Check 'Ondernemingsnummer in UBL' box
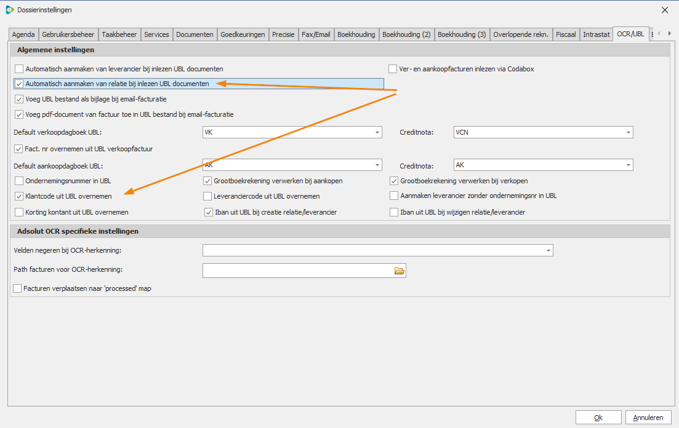The image size is (679, 428). pyautogui.click(x=19, y=181)
